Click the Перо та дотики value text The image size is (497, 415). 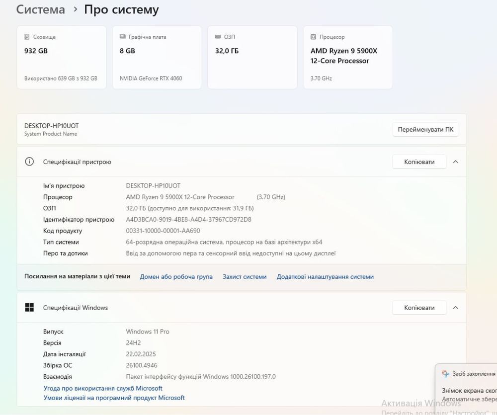tap(231, 253)
